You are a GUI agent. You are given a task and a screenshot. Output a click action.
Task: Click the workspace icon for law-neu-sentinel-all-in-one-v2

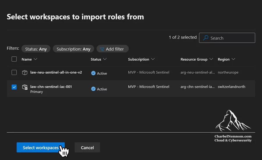click(x=25, y=72)
